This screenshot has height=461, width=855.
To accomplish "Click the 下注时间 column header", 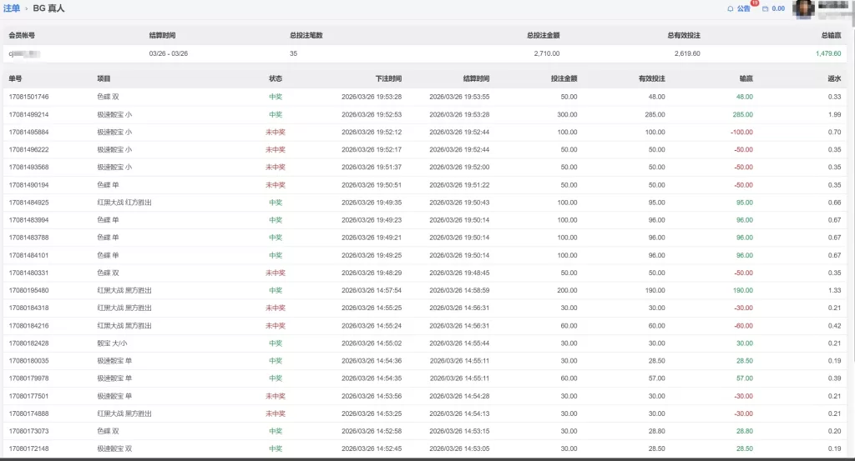I will (x=388, y=78).
